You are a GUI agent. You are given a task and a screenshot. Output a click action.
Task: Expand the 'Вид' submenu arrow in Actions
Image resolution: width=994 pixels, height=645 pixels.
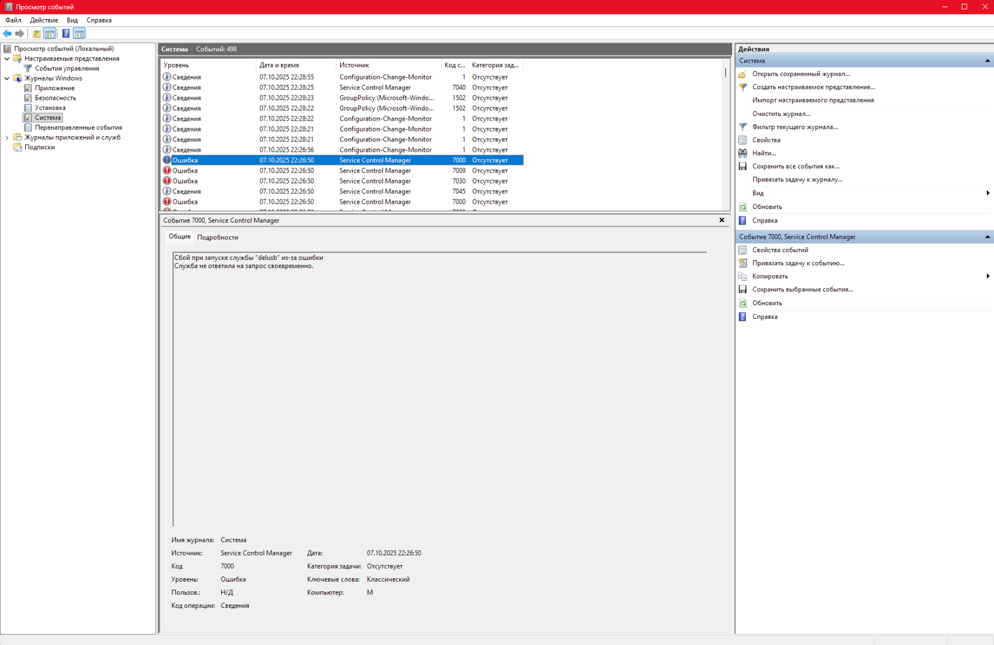pyautogui.click(x=987, y=193)
